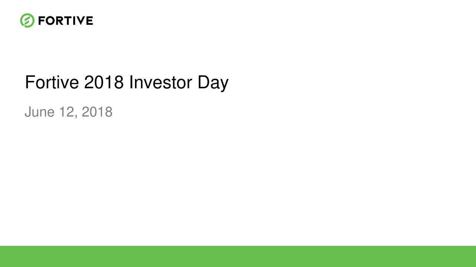The width and height of the screenshot is (476, 267).
Task: Click the letter I in FORTIVE wordmark
Action: 75,21
